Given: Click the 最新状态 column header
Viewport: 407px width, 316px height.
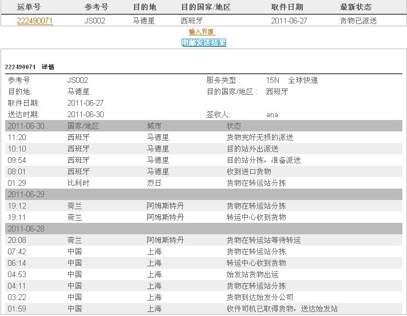Looking at the screenshot, I should tap(355, 7).
